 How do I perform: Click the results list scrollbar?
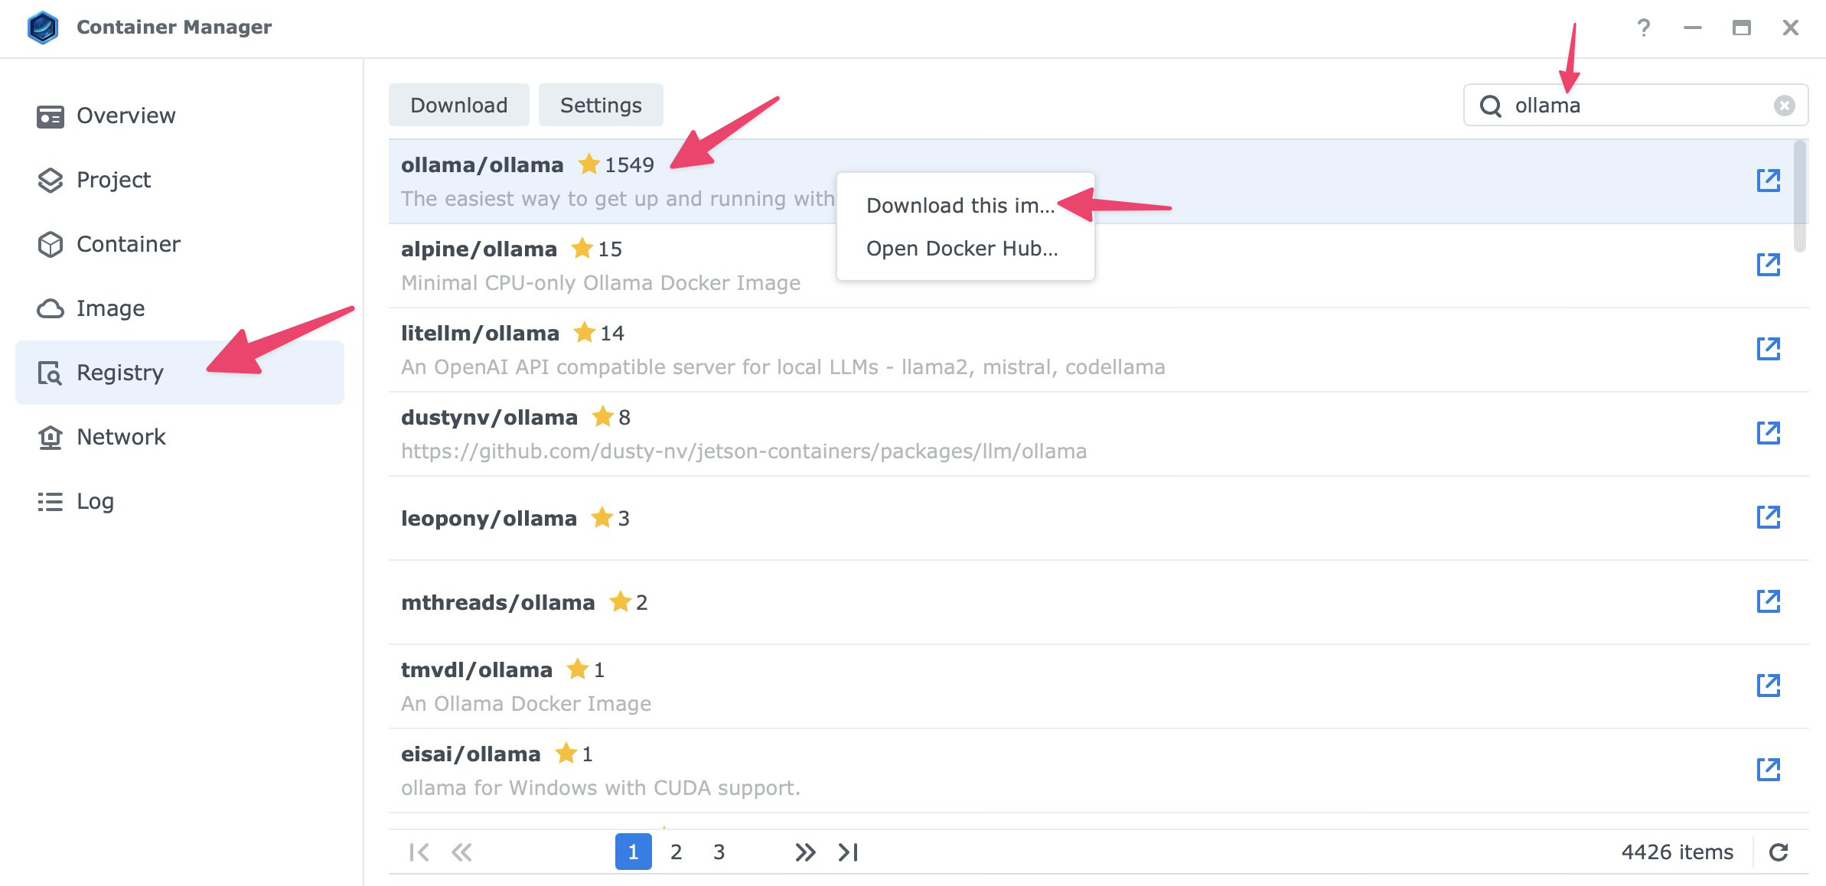point(1800,197)
